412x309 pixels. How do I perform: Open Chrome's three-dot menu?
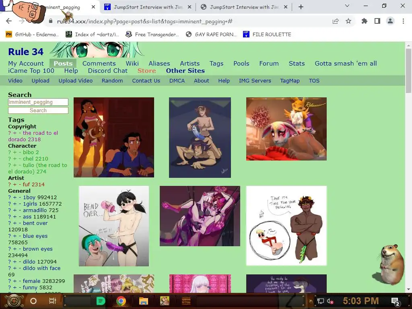tap(403, 21)
